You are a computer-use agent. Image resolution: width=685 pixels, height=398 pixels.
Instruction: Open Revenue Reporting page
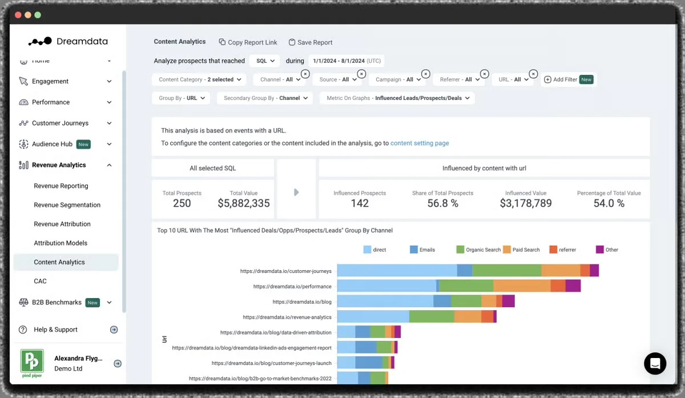pos(61,186)
